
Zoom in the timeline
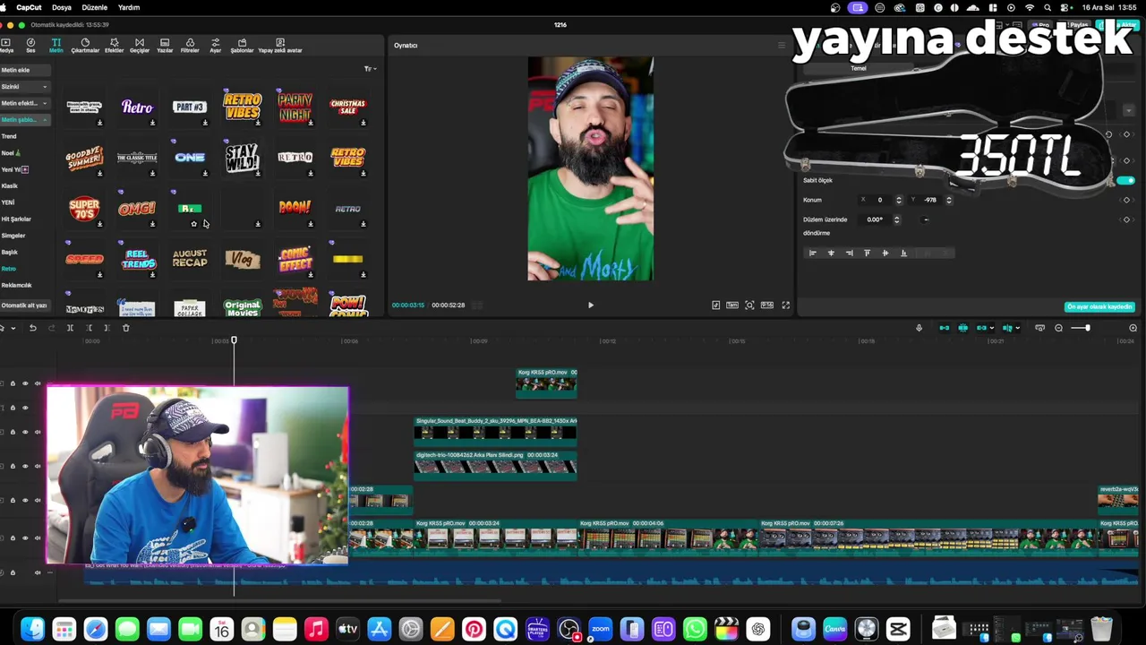click(x=1133, y=328)
